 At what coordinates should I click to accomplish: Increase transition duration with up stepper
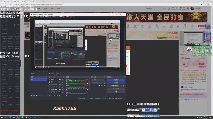click(104, 82)
